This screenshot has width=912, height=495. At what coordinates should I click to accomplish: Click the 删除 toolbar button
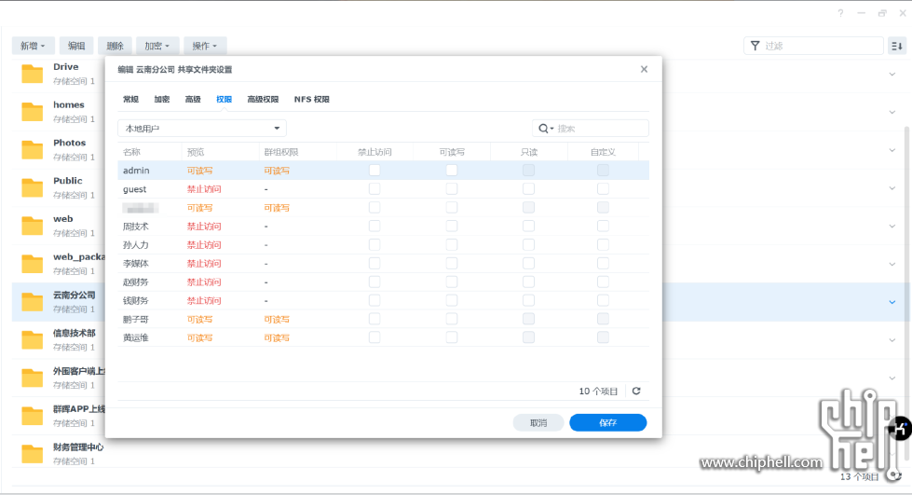(115, 46)
